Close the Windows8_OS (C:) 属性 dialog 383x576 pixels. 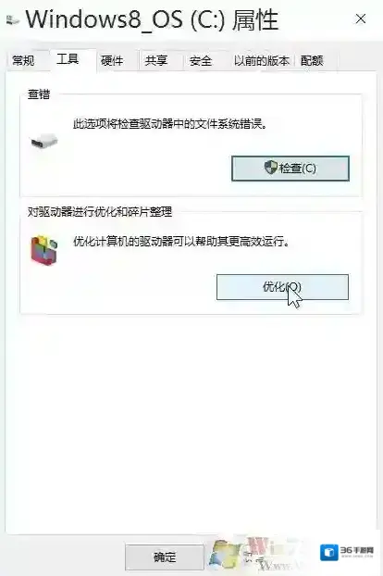(x=361, y=19)
